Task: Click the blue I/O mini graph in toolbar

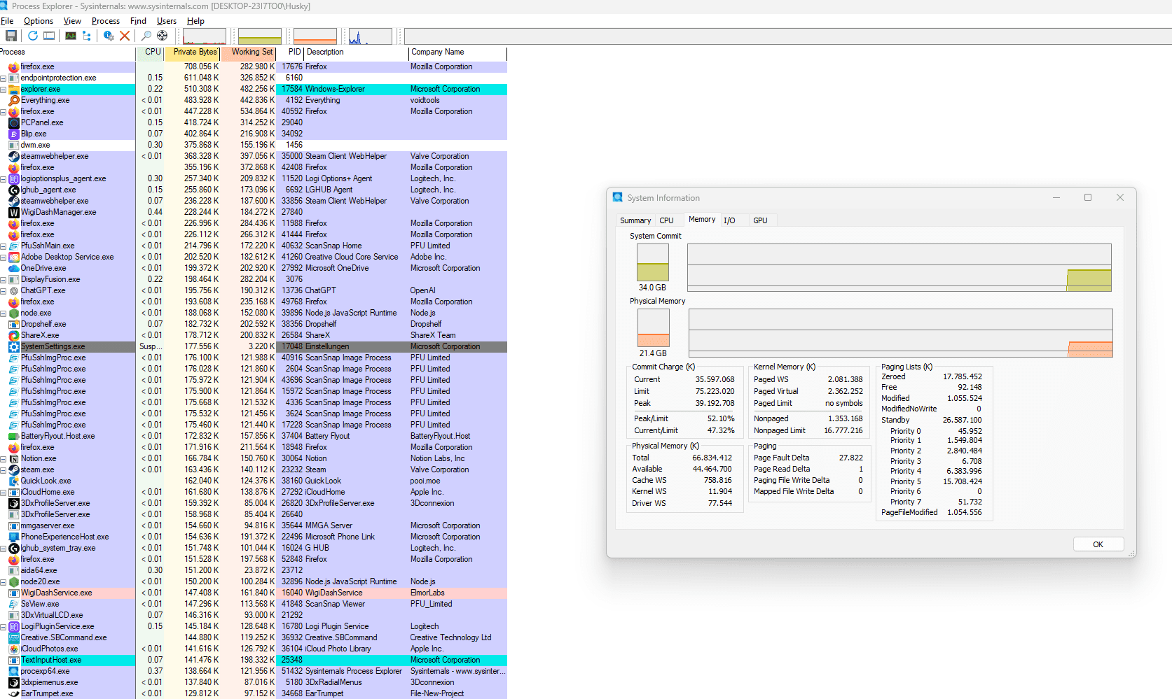Action: (371, 36)
